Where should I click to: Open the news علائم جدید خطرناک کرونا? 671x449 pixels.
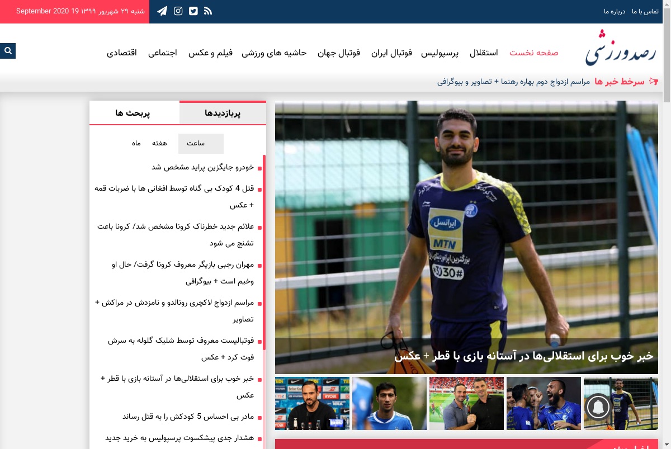click(x=176, y=235)
